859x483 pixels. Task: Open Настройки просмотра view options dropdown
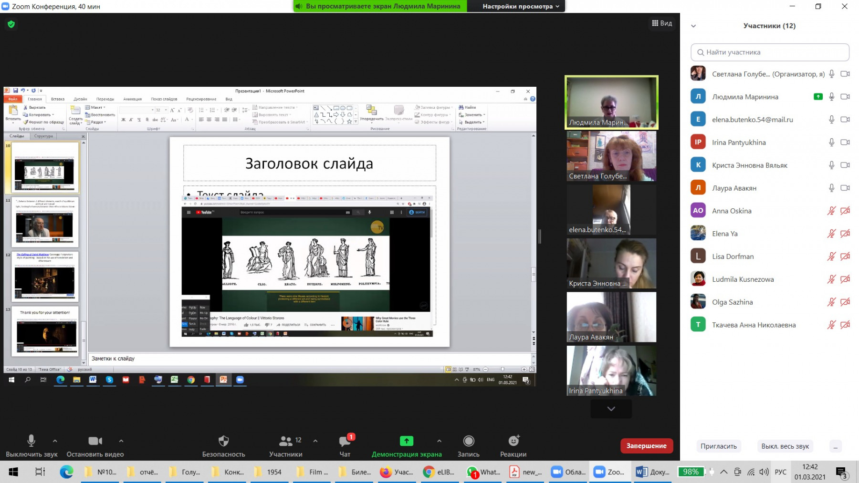pos(521,6)
